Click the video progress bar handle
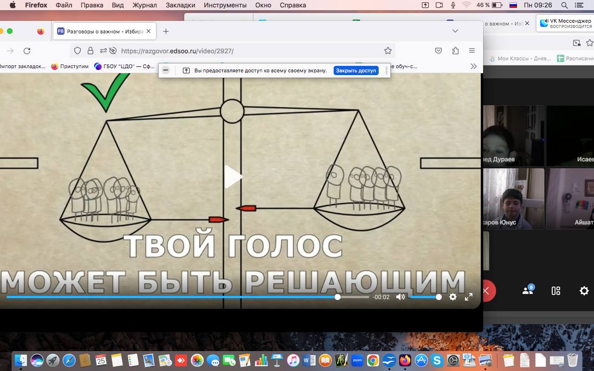594x371 pixels. pos(337,297)
